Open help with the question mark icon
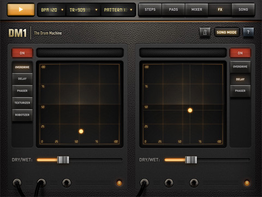This screenshot has width=262, height=197. [x=248, y=32]
